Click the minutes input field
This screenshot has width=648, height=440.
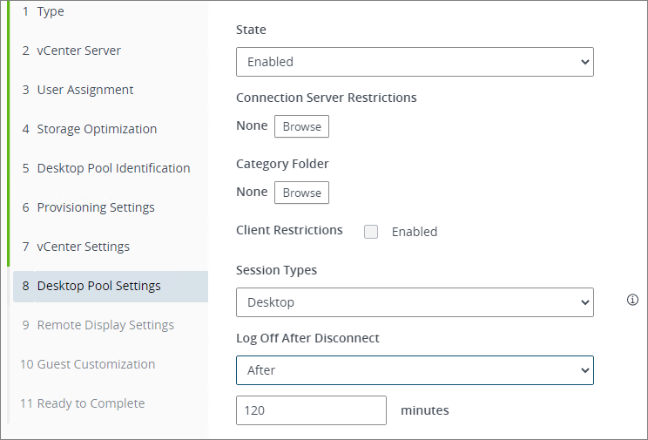pyautogui.click(x=311, y=410)
